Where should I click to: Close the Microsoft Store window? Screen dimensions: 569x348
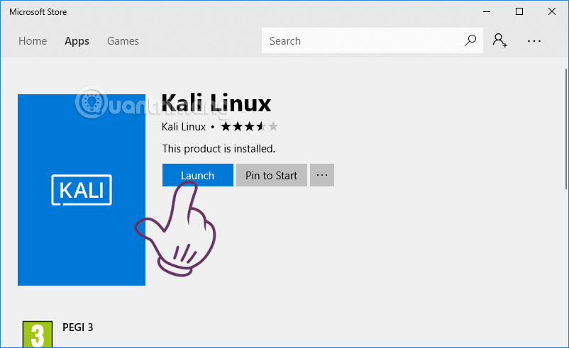(x=552, y=11)
